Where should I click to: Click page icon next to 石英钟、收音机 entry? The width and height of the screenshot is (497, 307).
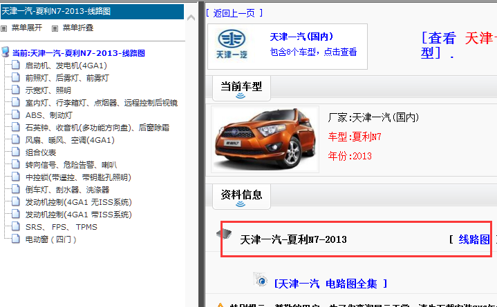pos(15,127)
